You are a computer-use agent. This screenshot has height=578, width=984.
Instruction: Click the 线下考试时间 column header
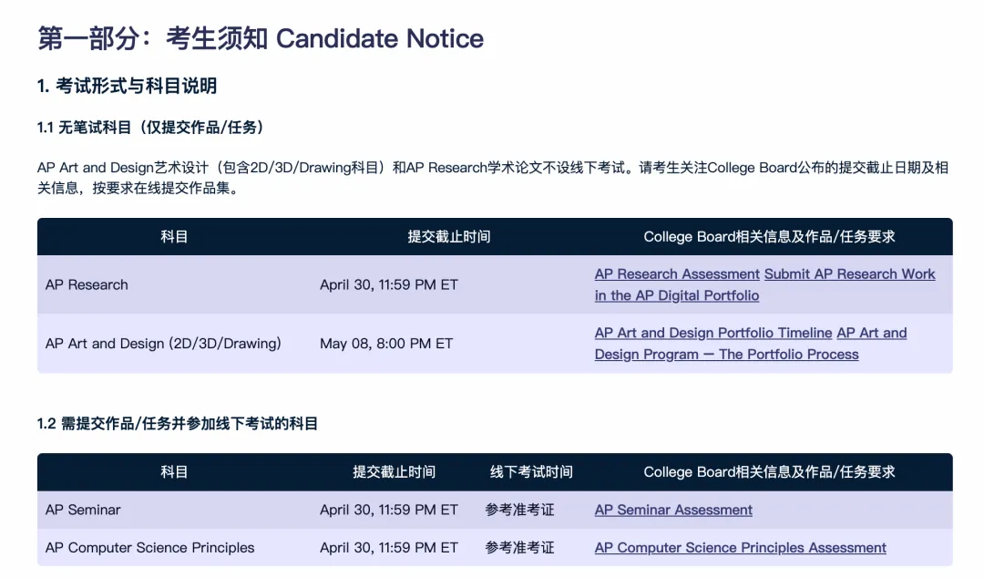click(531, 472)
